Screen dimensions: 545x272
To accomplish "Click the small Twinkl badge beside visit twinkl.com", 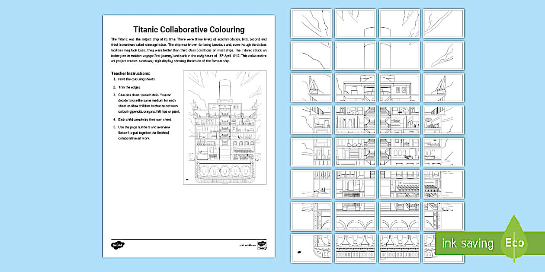I will [x=262, y=245].
